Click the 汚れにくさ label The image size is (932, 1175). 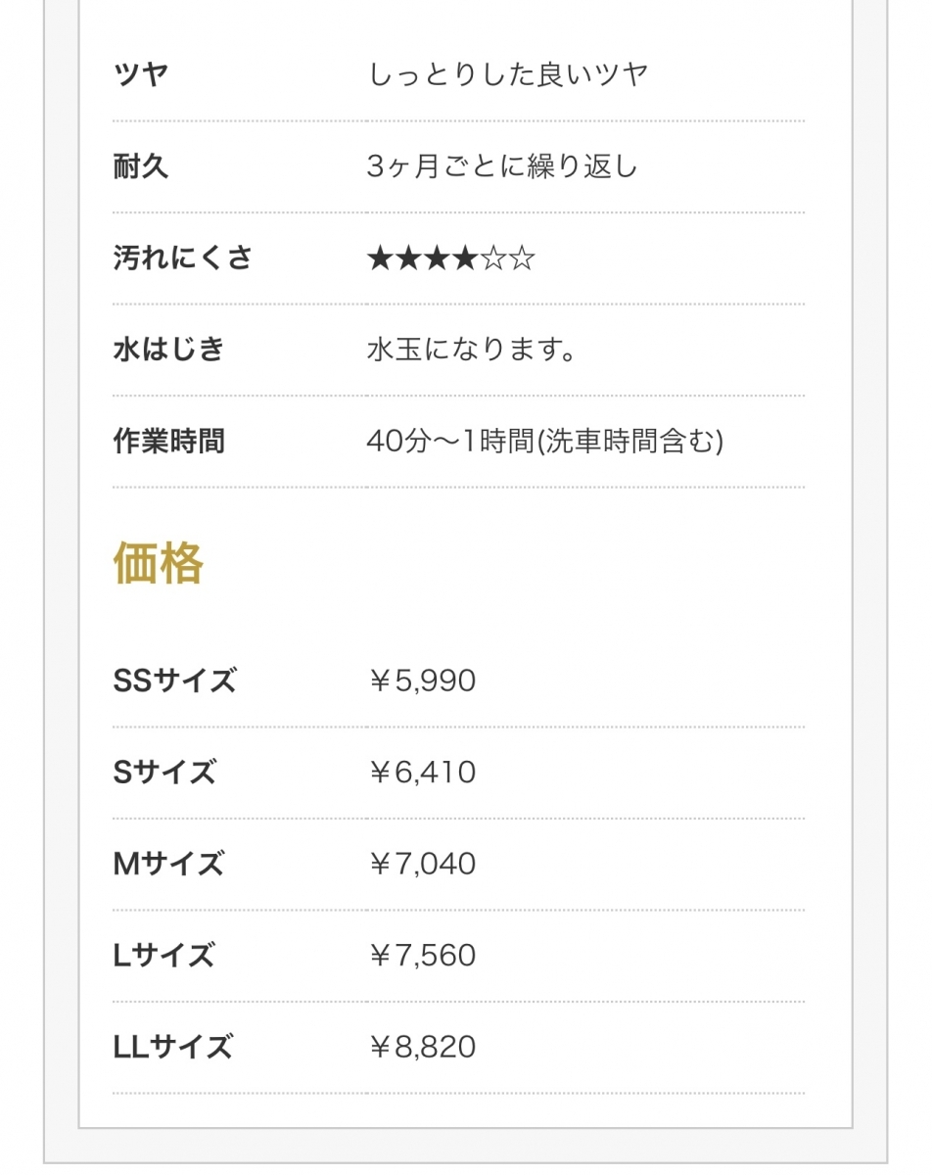[x=183, y=258]
